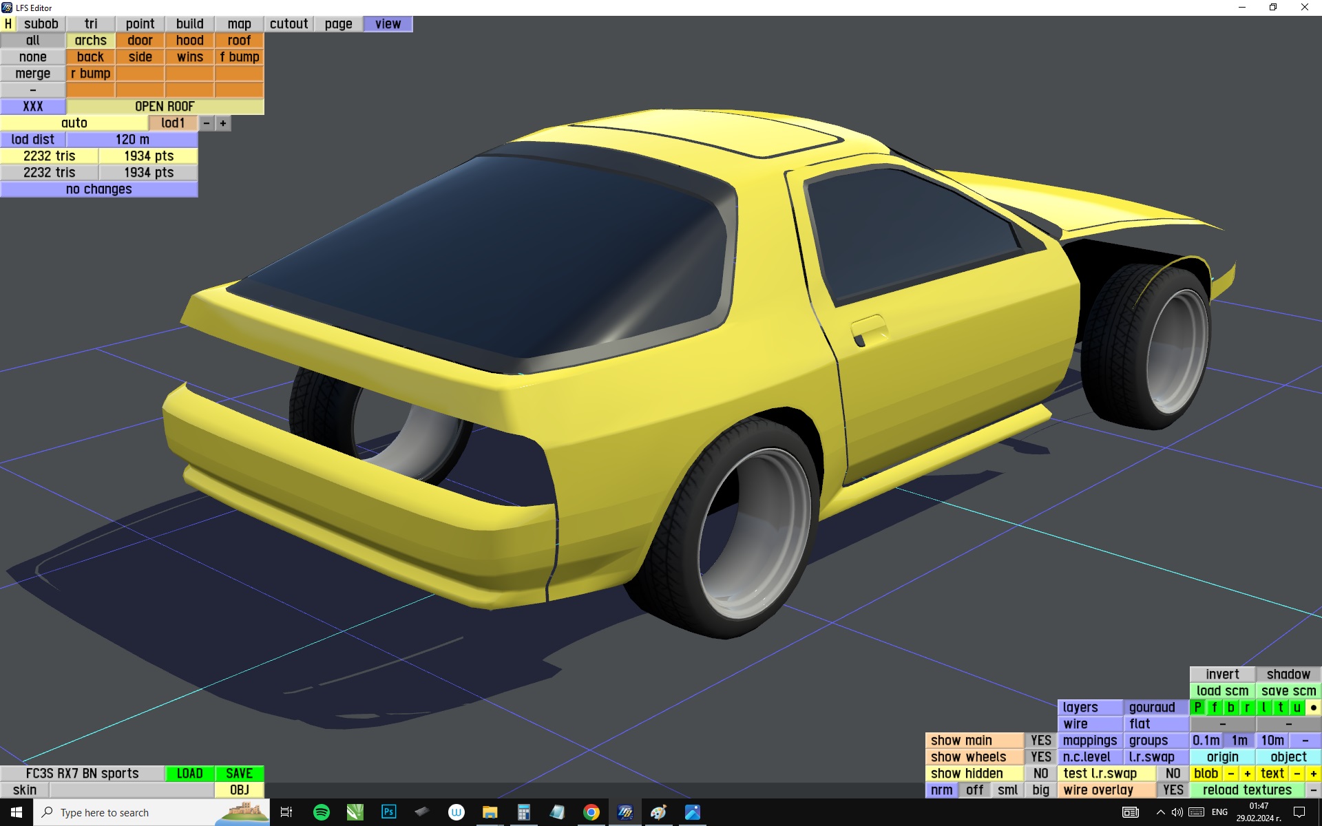Screen dimensions: 1322x826
Task: Click the LFS Editor taskbar icon
Action: (x=625, y=812)
